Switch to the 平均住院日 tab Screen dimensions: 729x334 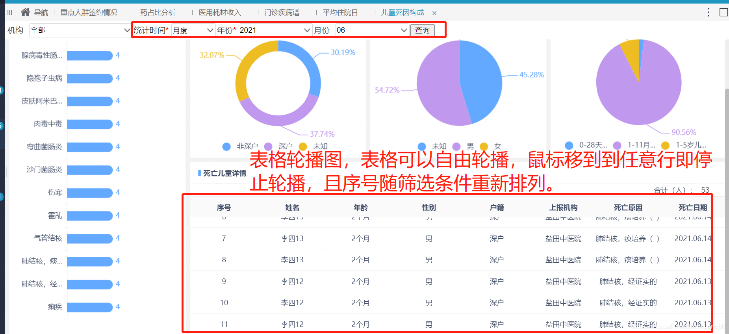pyautogui.click(x=340, y=13)
